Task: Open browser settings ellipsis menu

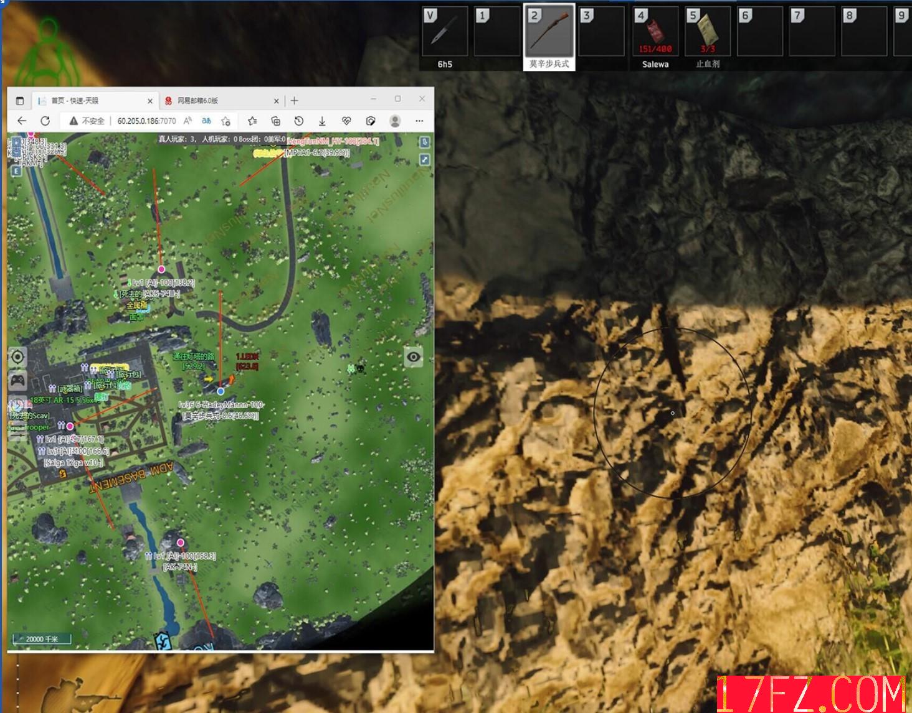Action: pos(419,121)
